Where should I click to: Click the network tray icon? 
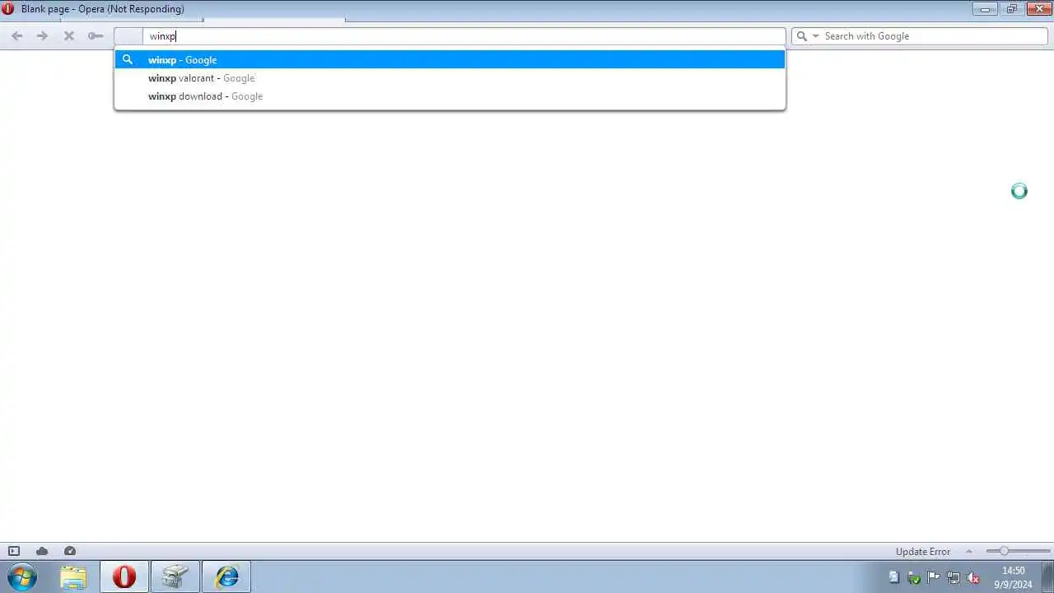(954, 577)
